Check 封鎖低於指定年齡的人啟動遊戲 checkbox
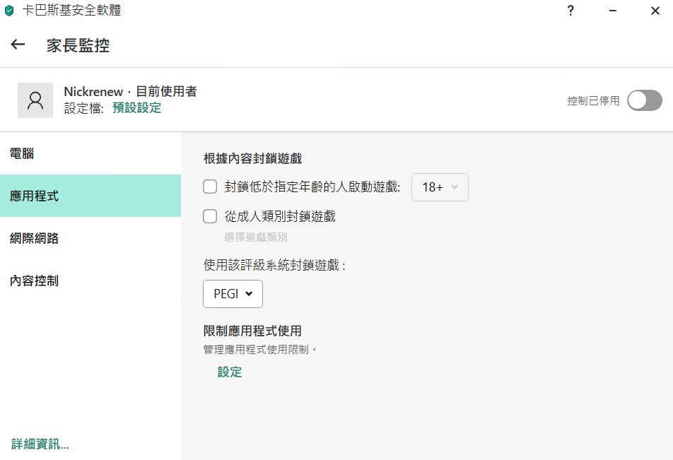Viewport: 673px width, 460px height. (210, 187)
